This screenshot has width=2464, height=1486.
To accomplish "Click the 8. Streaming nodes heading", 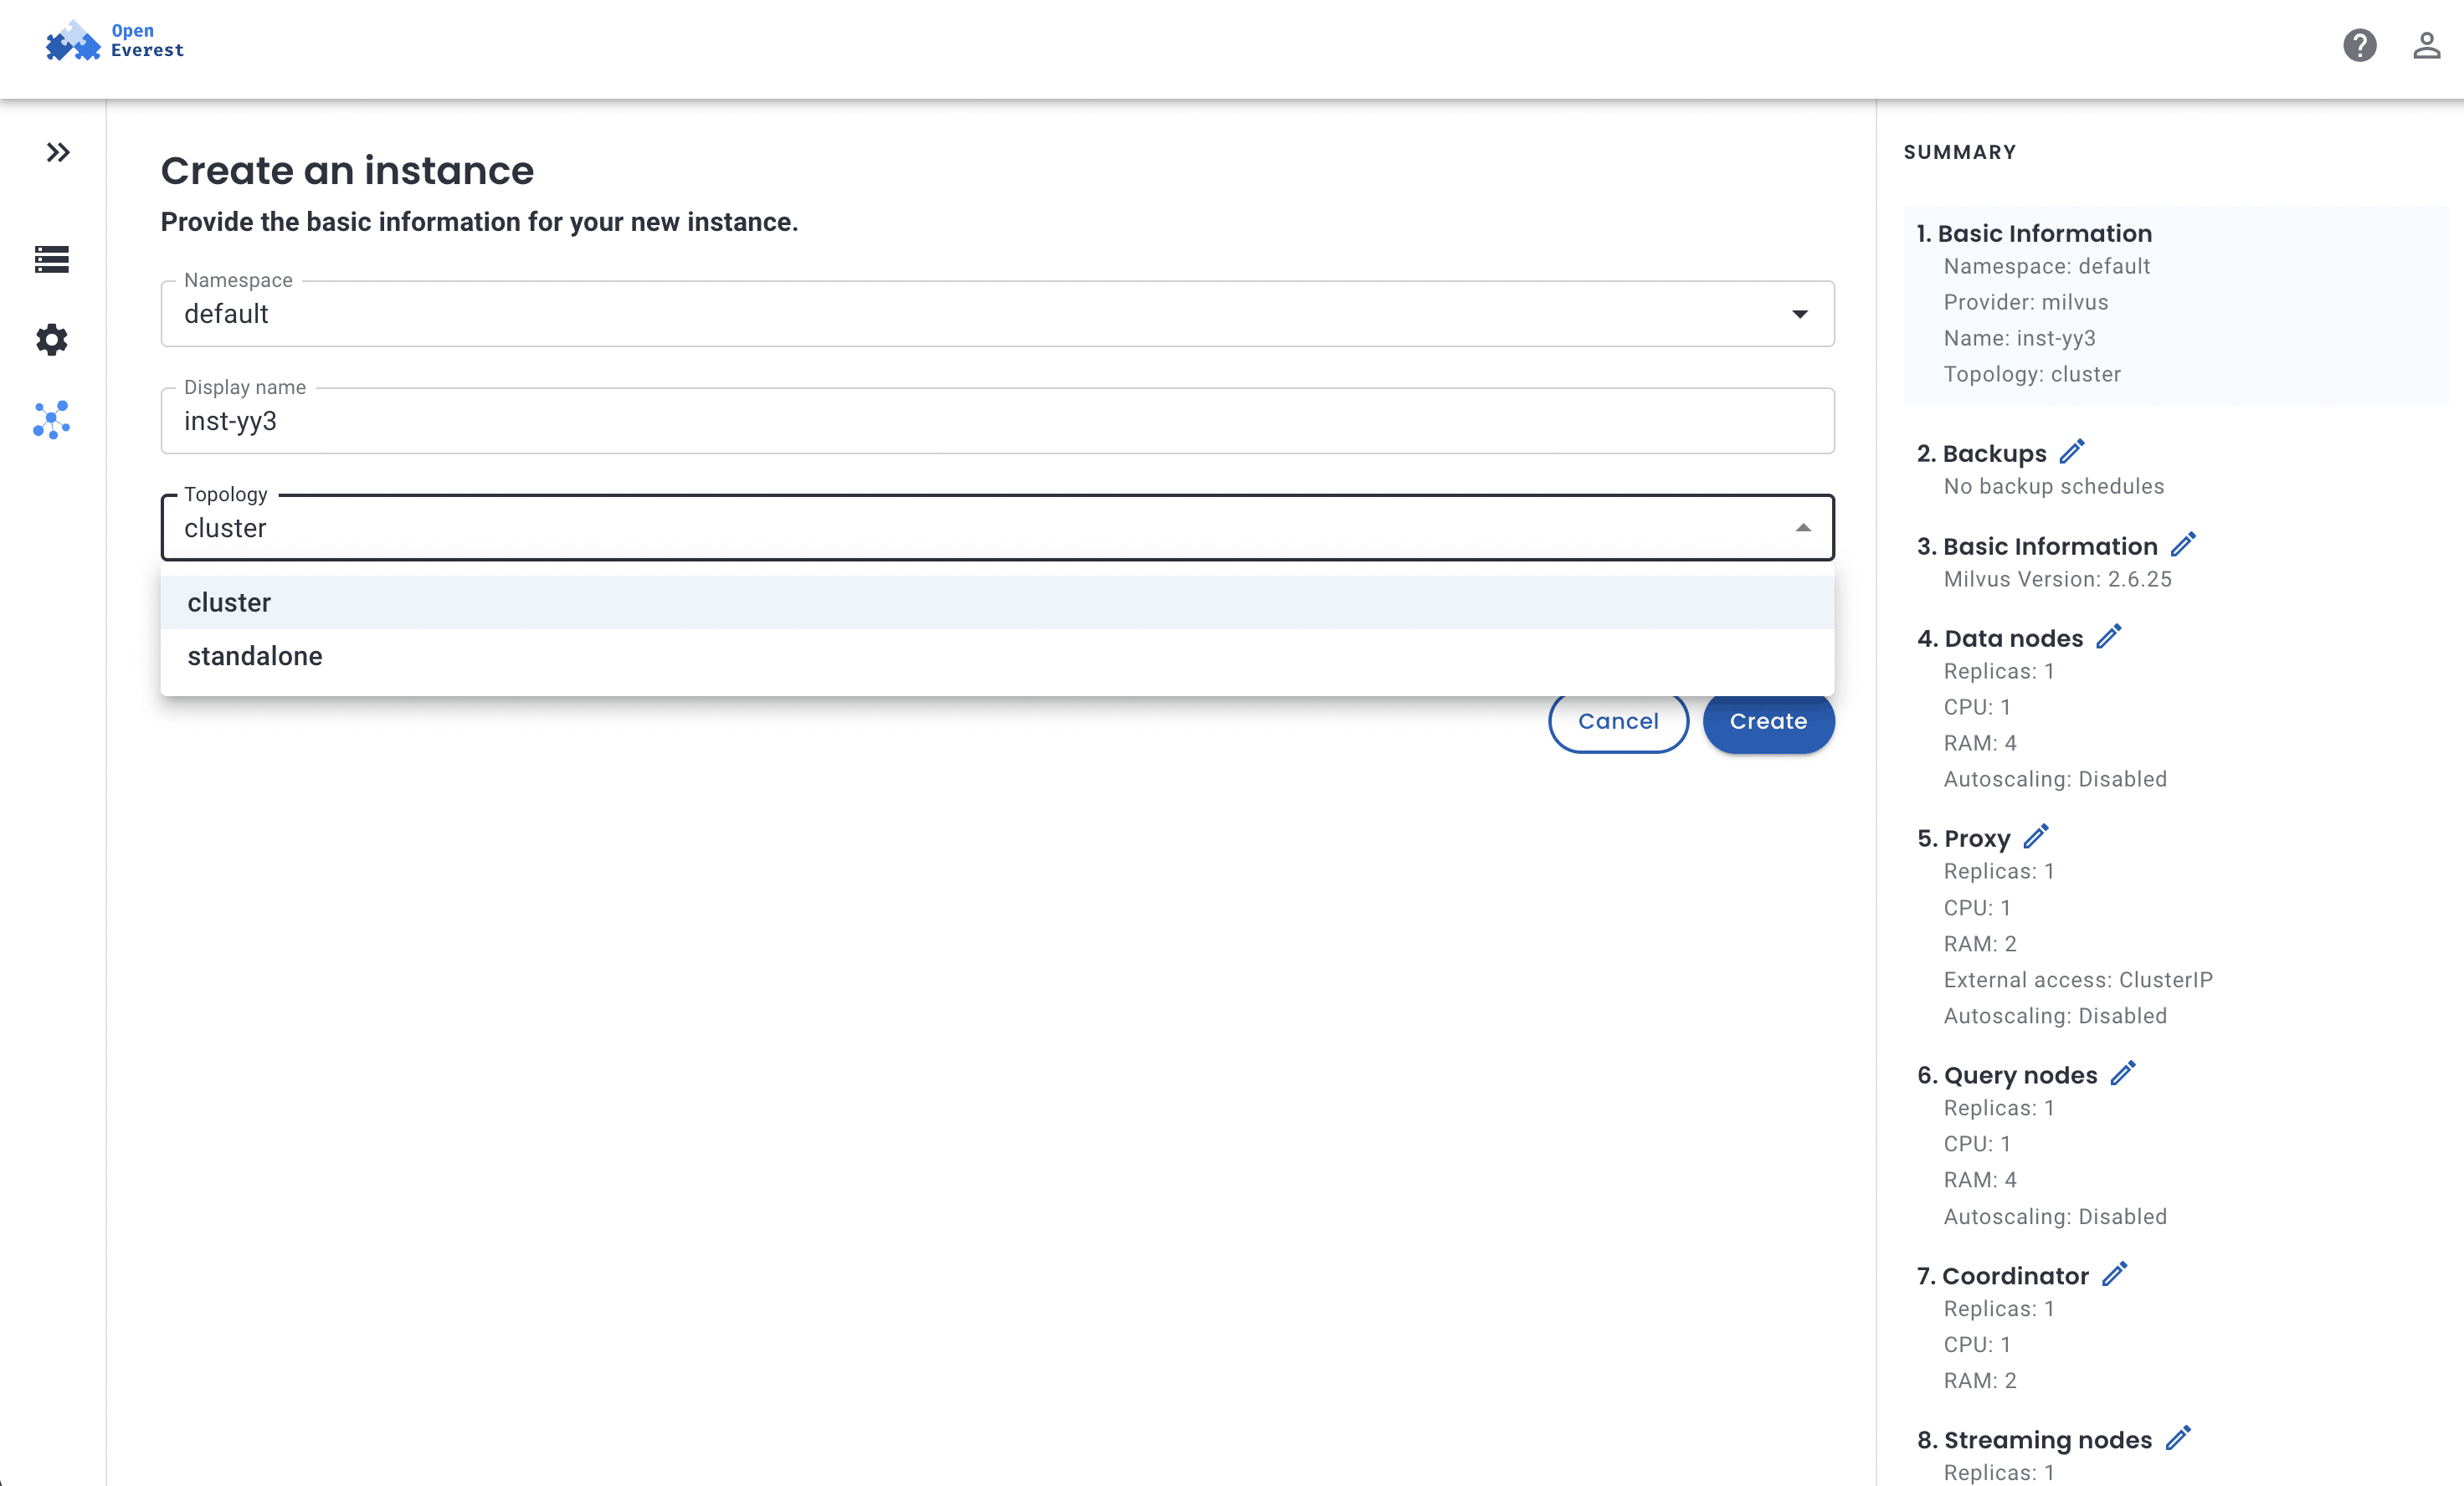I will pos(2034,1440).
